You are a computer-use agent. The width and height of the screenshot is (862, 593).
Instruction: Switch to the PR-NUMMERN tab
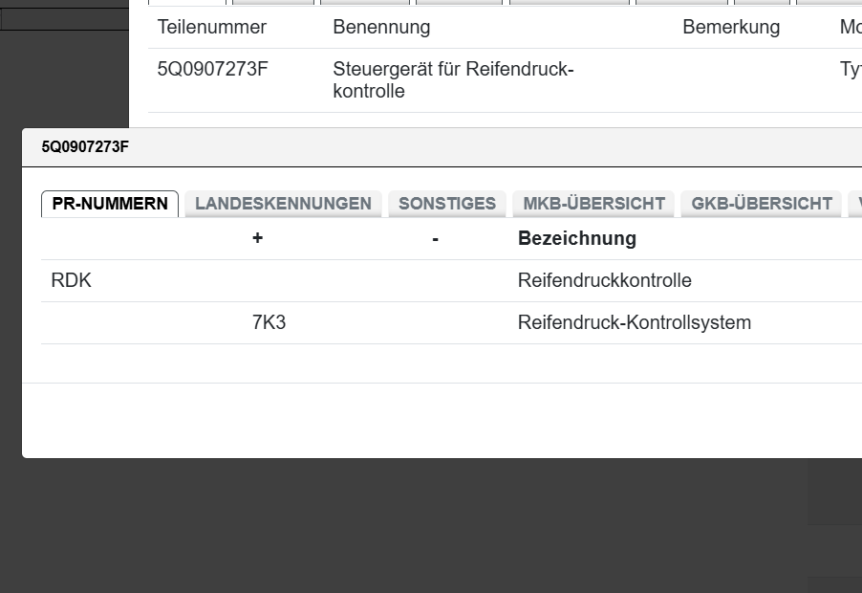pos(110,204)
